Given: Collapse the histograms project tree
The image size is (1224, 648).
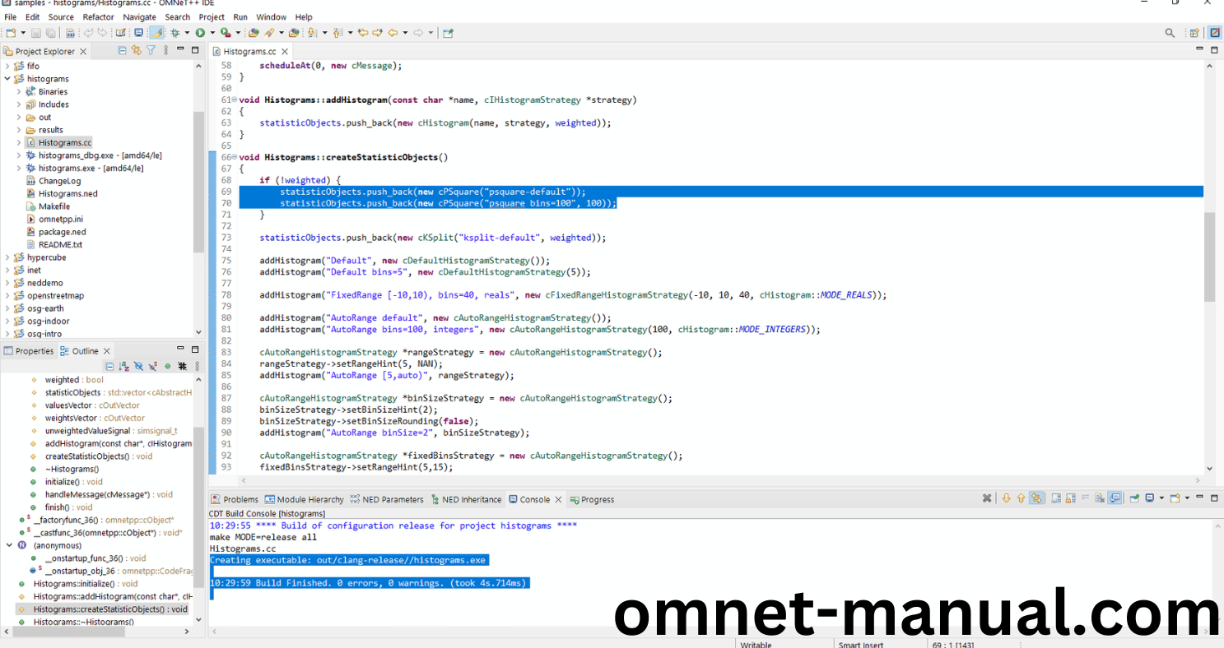Looking at the screenshot, I should [7, 79].
